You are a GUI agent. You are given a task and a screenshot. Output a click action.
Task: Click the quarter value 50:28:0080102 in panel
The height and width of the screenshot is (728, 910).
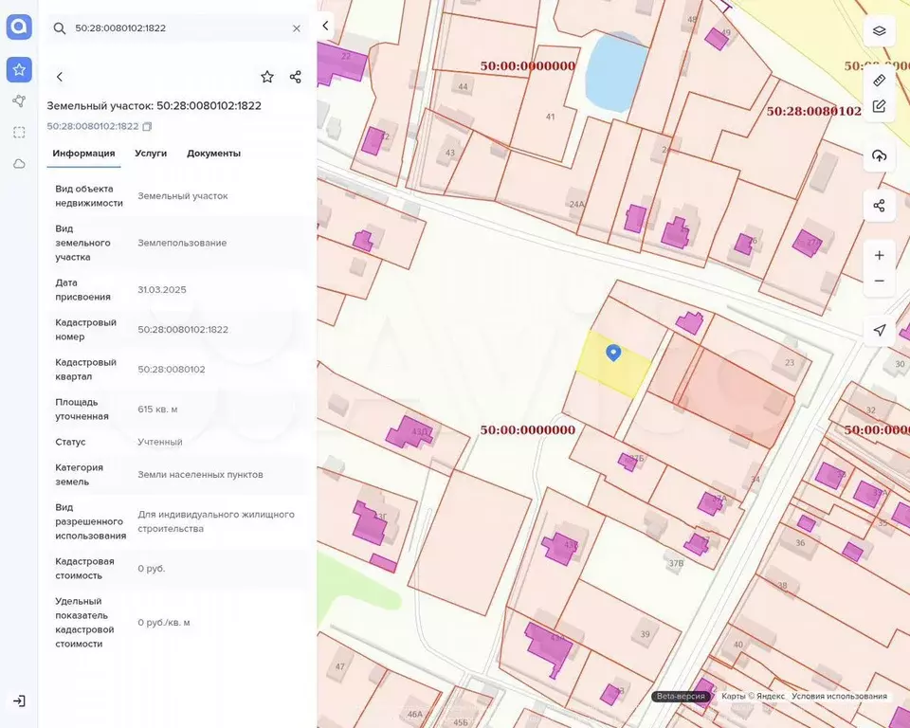(x=172, y=370)
